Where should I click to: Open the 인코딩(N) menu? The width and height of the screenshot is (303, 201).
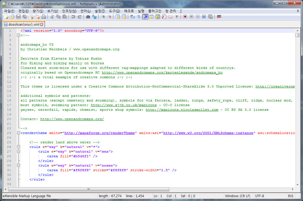click(69, 11)
